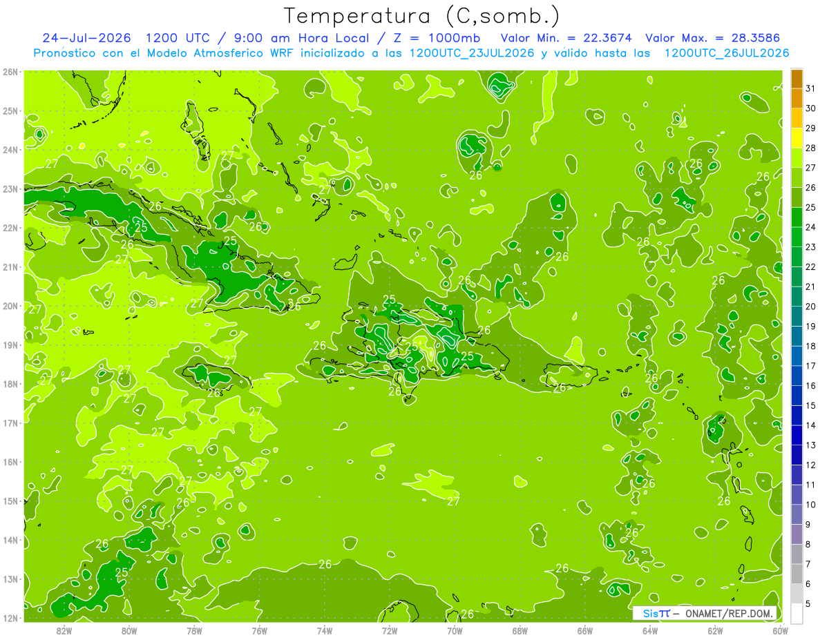Click the "74W" longitude axis label
This screenshot has width=829, height=640.
[x=325, y=630]
